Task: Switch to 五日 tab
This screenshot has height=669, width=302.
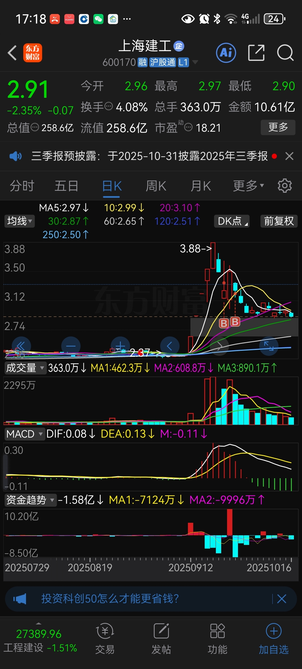Action: click(x=66, y=186)
